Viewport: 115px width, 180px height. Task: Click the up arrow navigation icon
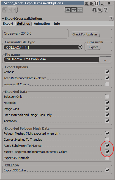pyautogui.click(x=68, y=10)
